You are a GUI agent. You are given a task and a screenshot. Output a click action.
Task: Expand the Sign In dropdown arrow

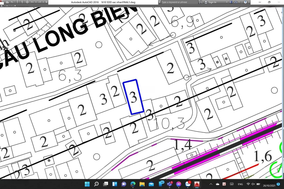[227, 2]
